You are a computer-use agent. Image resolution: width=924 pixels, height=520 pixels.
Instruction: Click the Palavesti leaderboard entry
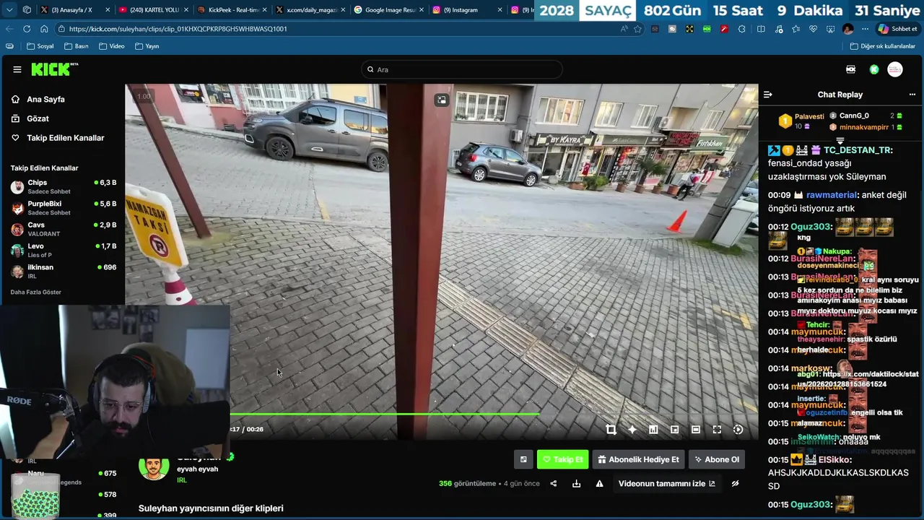click(801, 121)
